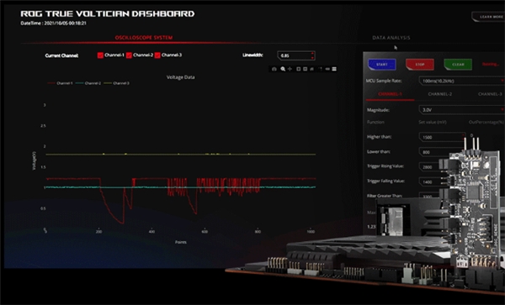Click the zoom out plot icon
Screen dimensions: 505x305
coord(305,69)
